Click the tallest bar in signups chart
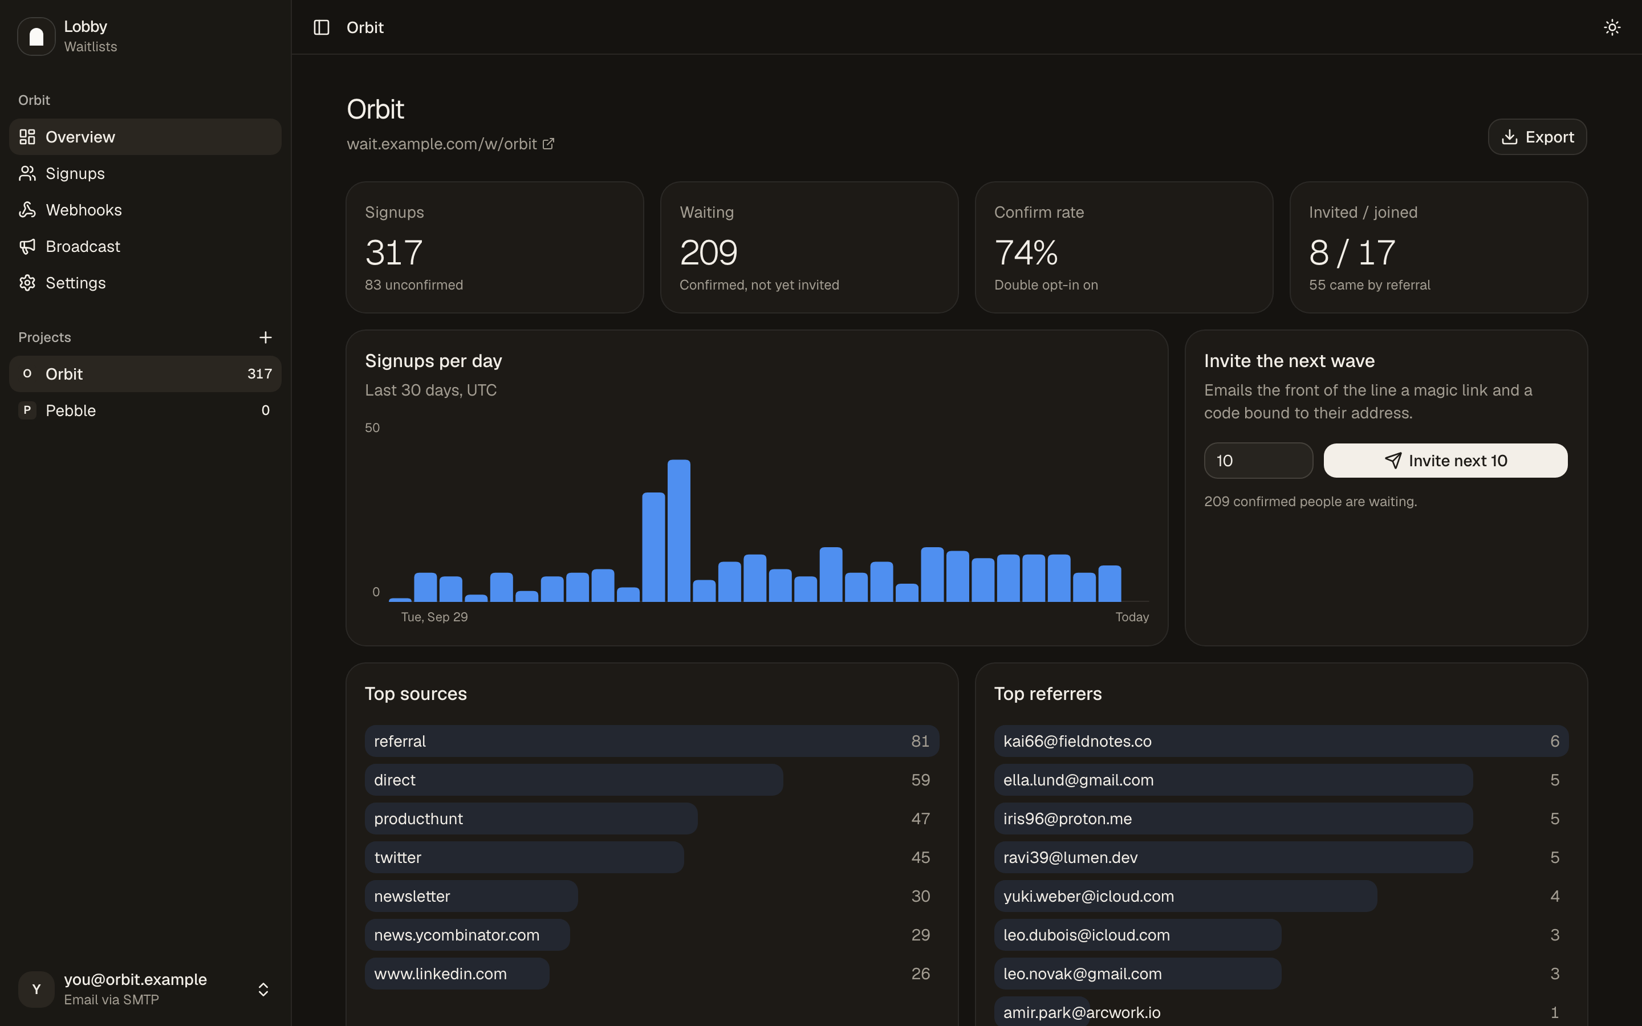 tap(678, 531)
